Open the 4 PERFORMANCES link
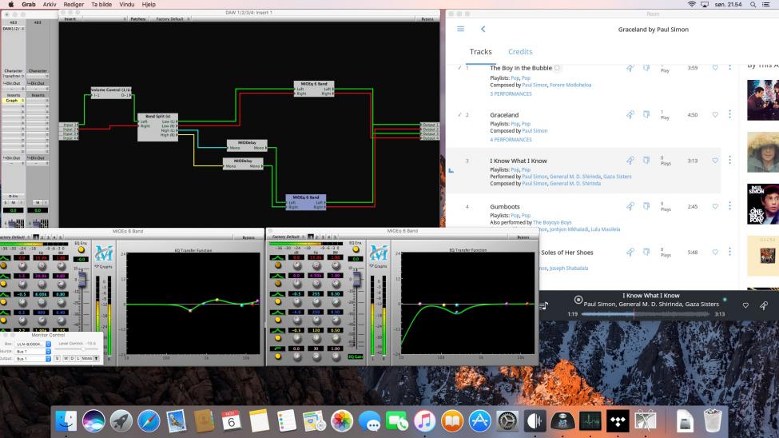779x438 pixels. (x=511, y=140)
